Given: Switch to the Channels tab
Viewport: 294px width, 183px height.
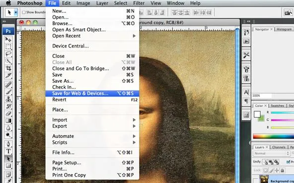Looking at the screenshot, I should coord(279,147).
